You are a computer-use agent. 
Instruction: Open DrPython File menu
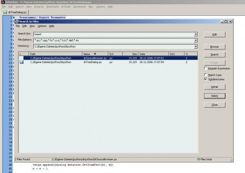pyautogui.click(x=4, y=7)
